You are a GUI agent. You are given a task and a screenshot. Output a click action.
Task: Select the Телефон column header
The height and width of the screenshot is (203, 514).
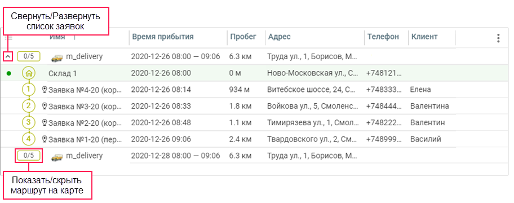pyautogui.click(x=383, y=37)
